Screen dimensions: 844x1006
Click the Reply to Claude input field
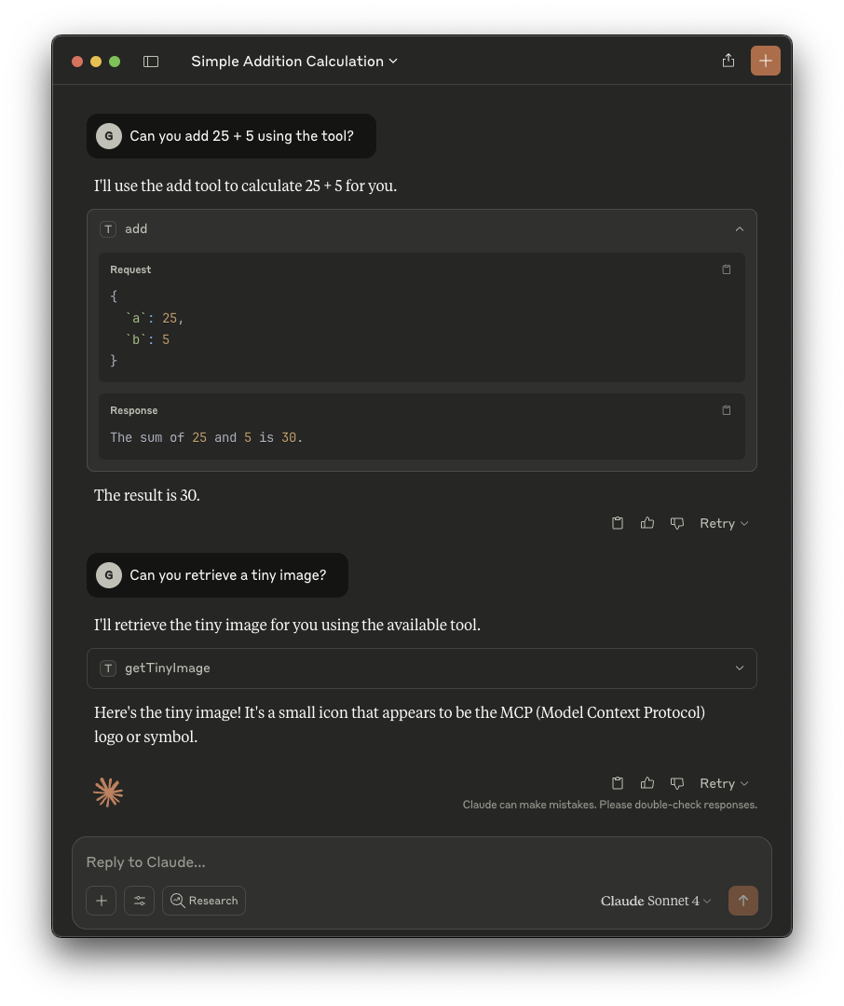click(x=419, y=862)
